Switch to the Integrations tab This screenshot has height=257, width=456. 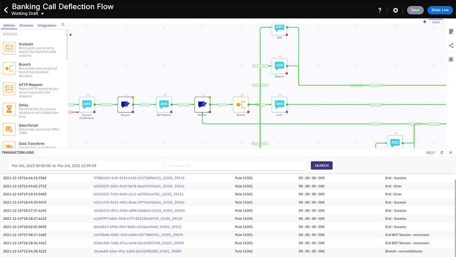(47, 25)
